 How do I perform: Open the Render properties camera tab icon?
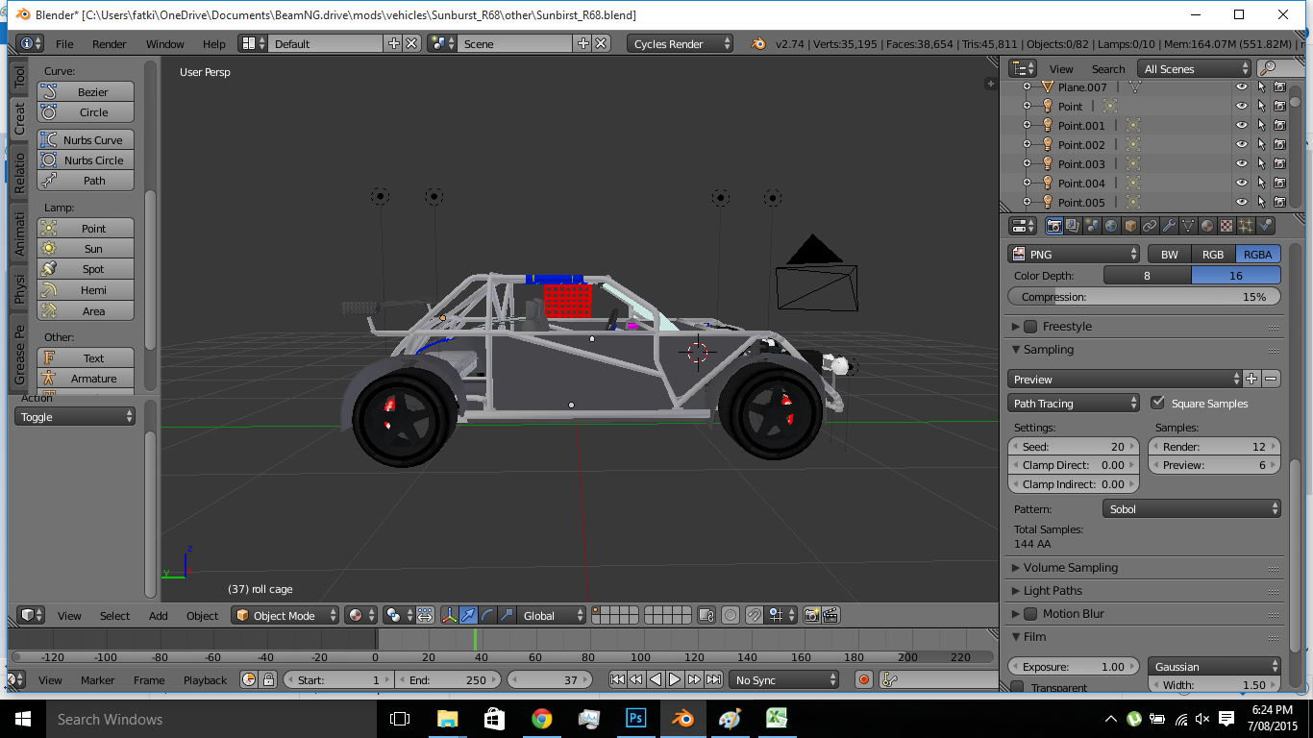pyautogui.click(x=1054, y=226)
